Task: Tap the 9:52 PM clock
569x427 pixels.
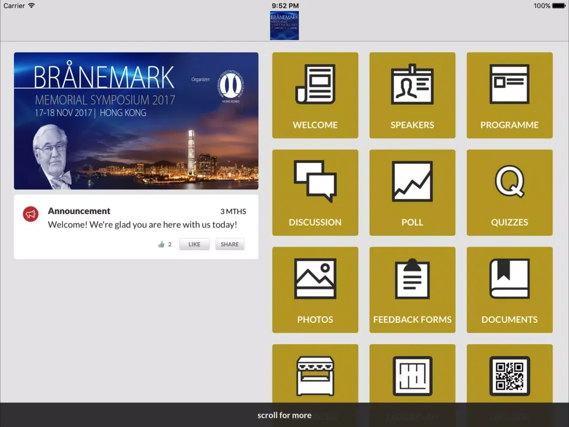Action: tap(285, 6)
